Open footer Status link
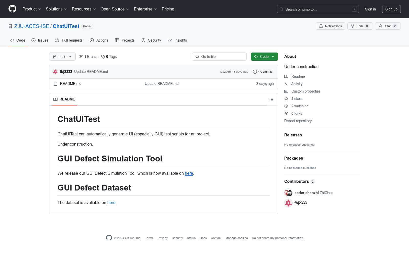Screen dimensions: 409x255 (191, 238)
